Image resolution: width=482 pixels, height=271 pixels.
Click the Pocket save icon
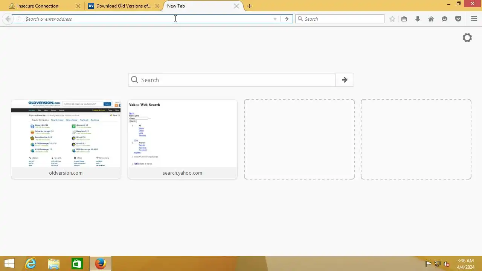click(x=458, y=19)
